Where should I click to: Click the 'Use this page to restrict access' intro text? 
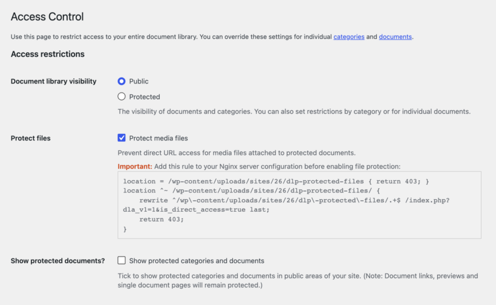212,37
